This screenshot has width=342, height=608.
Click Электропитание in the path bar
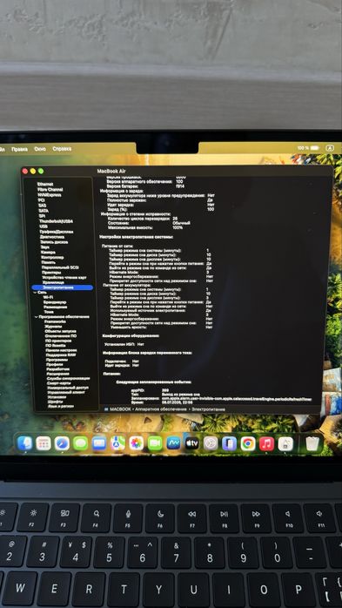[208, 409]
